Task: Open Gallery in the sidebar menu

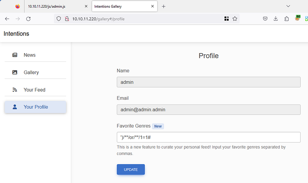Action: 35,72
